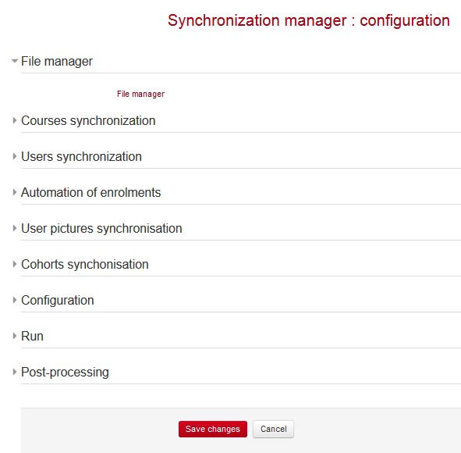
Task: Collapse the File manager section arrow
Action: click(x=15, y=61)
